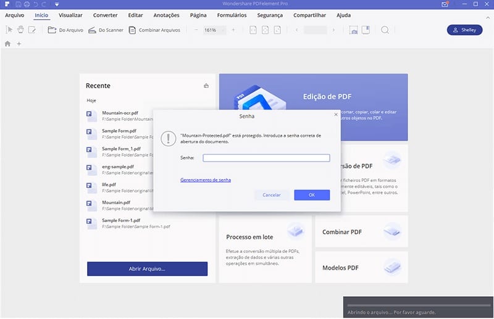
Task: Close the Senha dialog with the X
Action: click(336, 115)
